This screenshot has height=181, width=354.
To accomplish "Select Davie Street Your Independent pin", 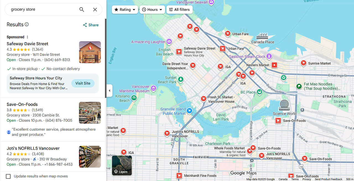I will pos(193,65).
